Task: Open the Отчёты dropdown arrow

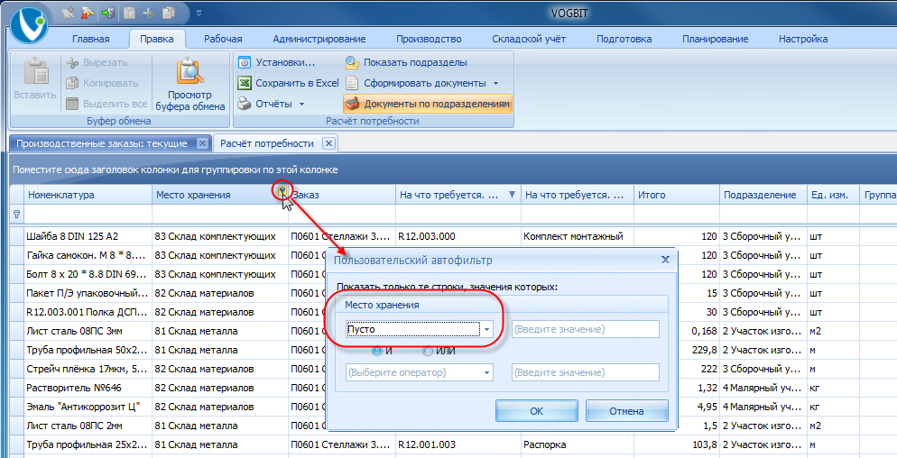Action: 301,104
